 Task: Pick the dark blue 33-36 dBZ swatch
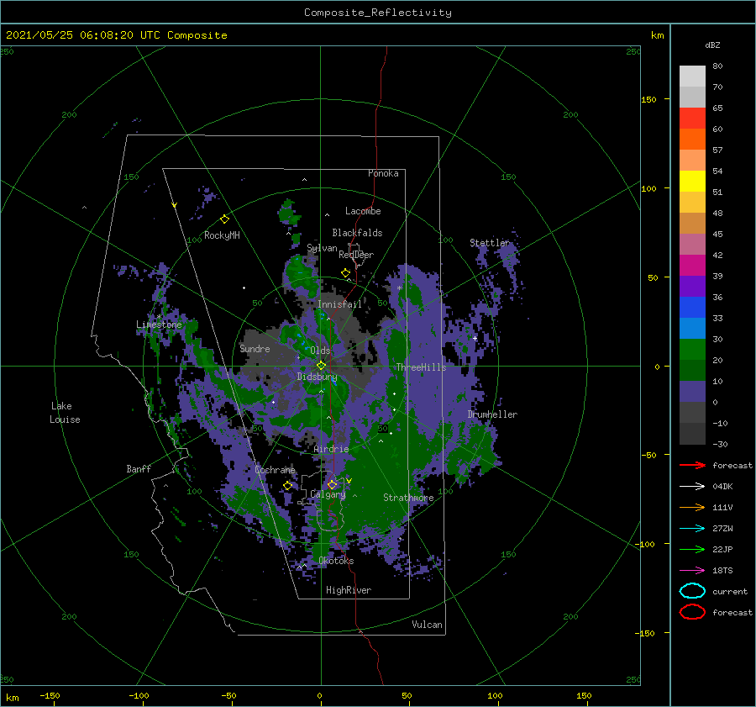tap(692, 308)
